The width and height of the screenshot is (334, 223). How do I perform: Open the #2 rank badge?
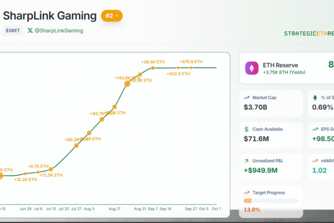[112, 16]
